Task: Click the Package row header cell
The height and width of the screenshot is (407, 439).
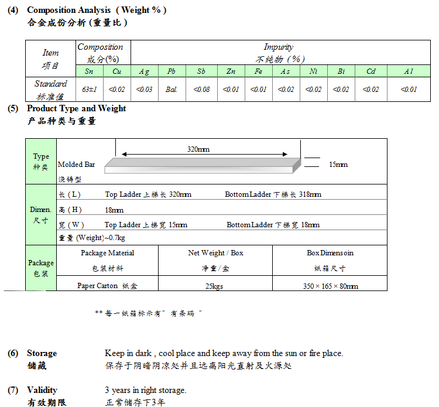Action: pos(41,268)
